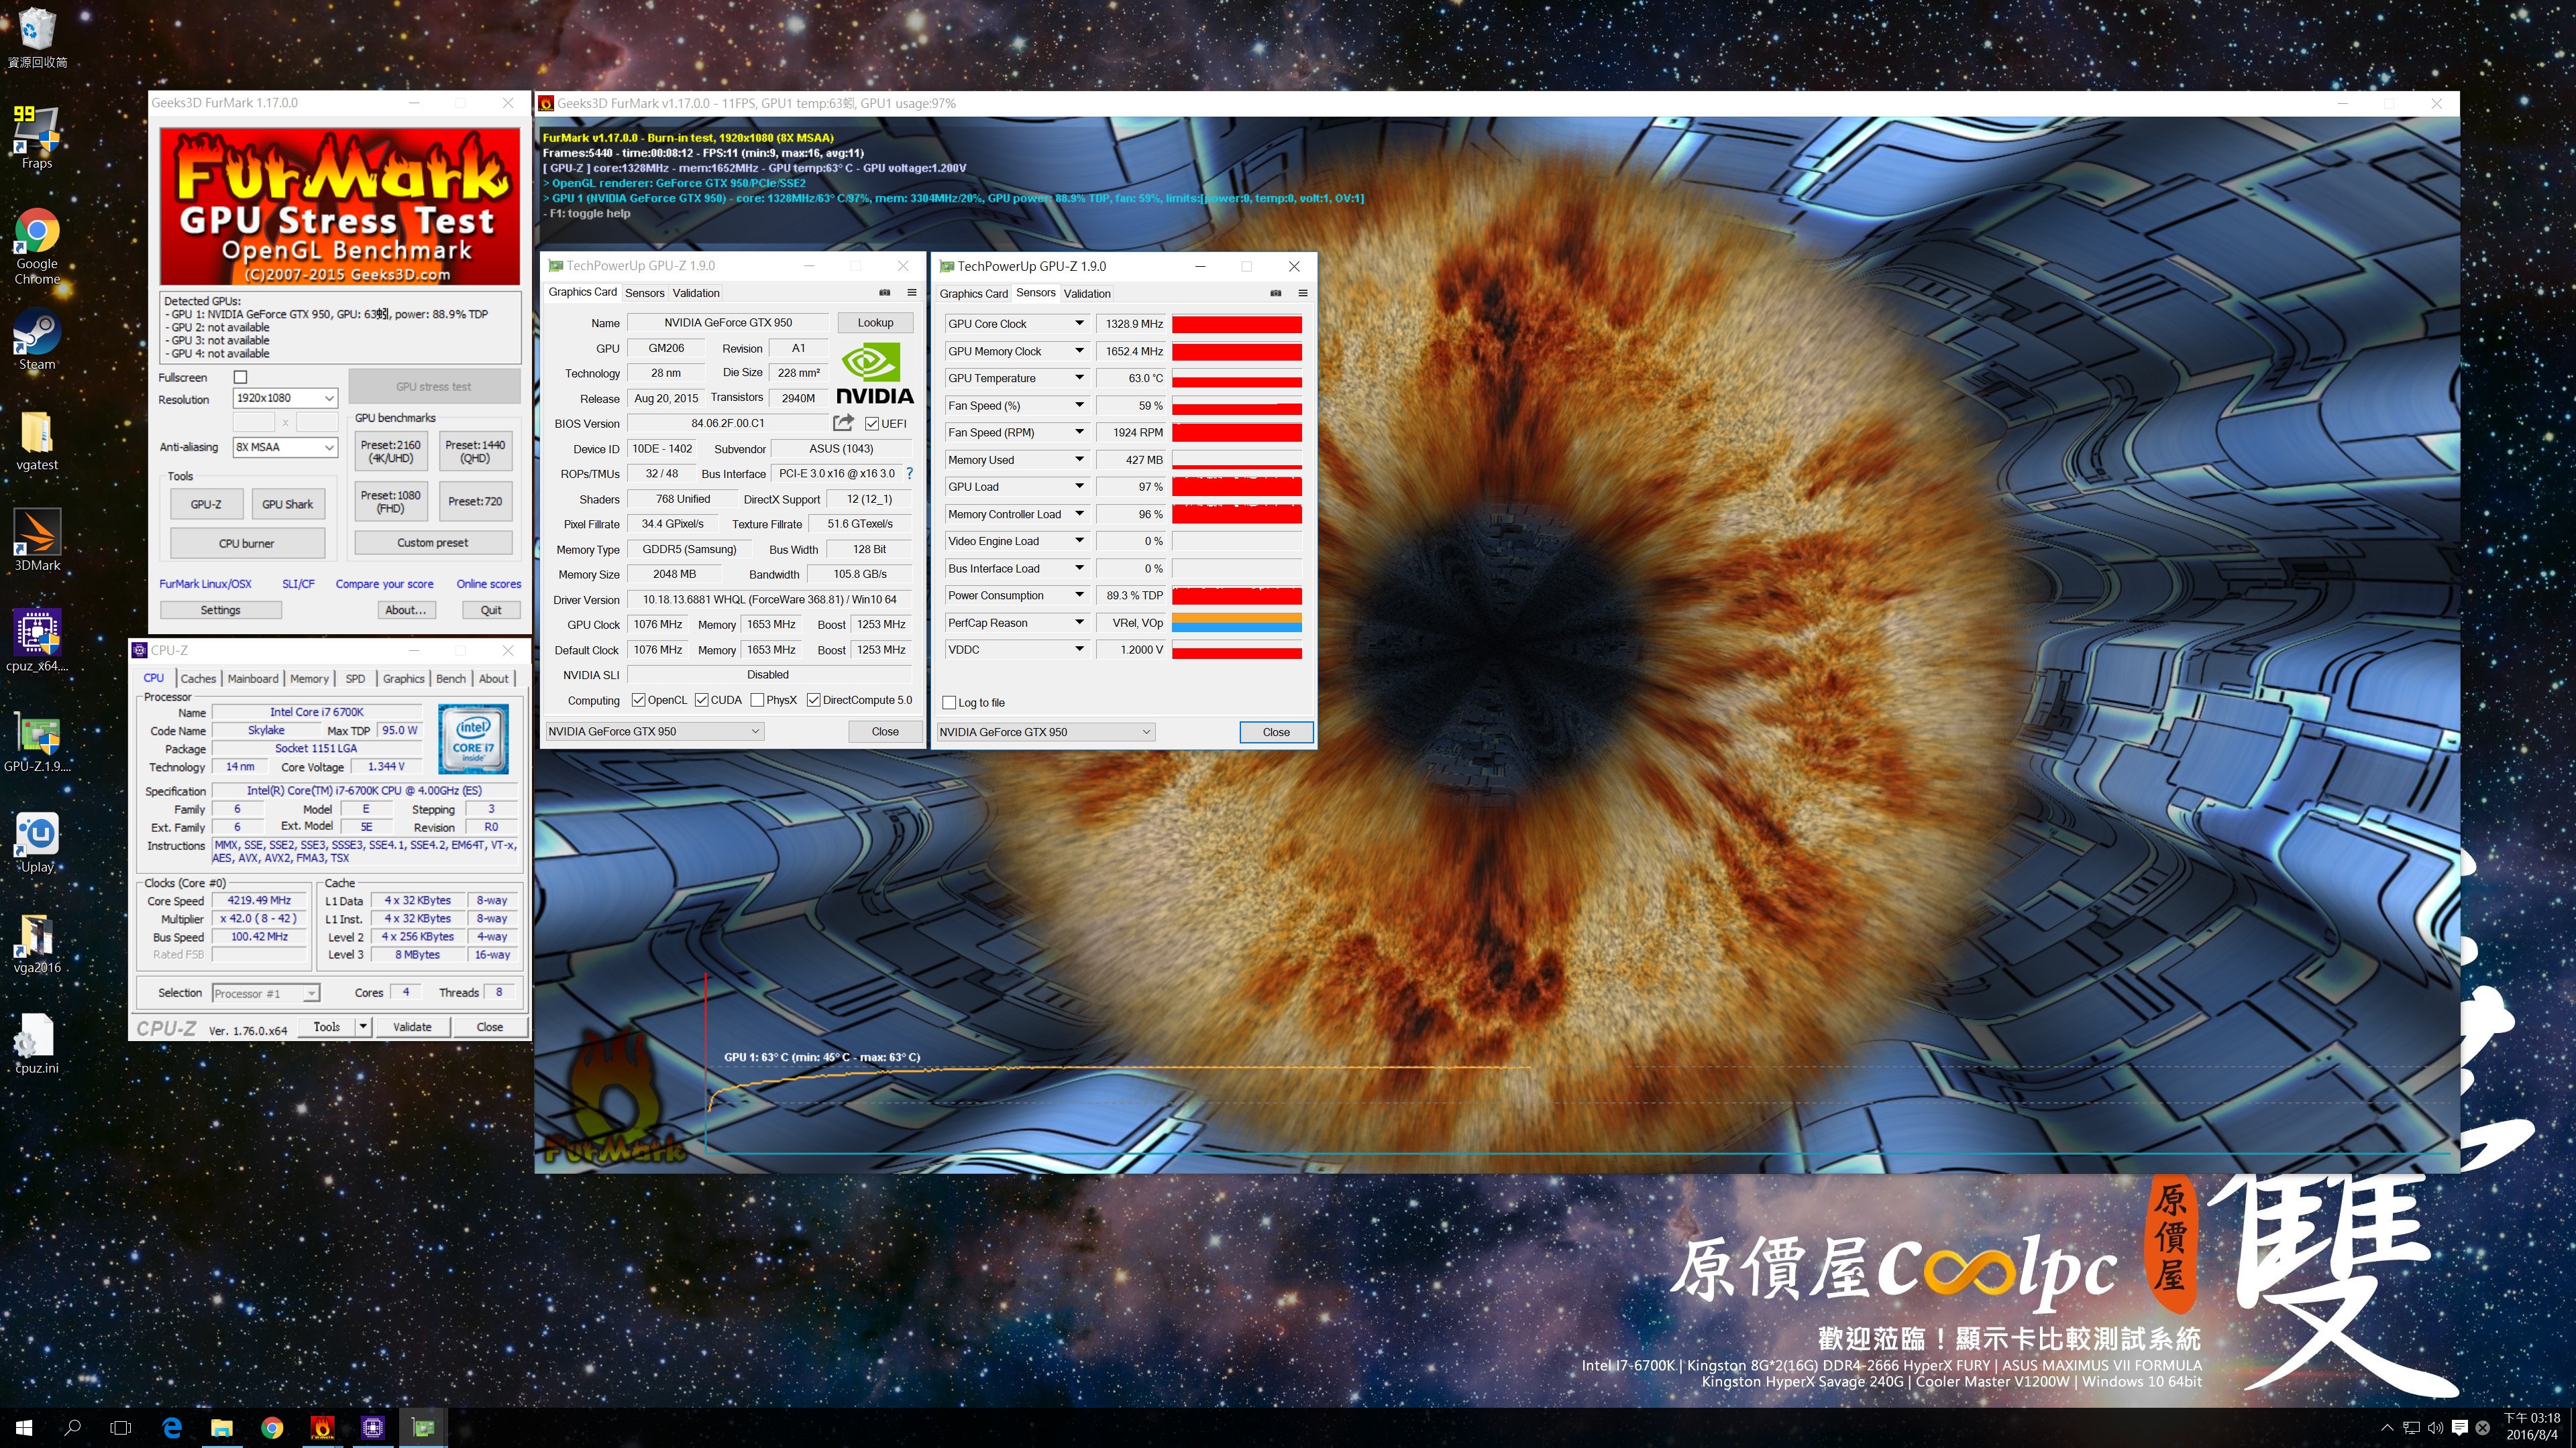Open the taskbar Search icon

pos(72,1428)
